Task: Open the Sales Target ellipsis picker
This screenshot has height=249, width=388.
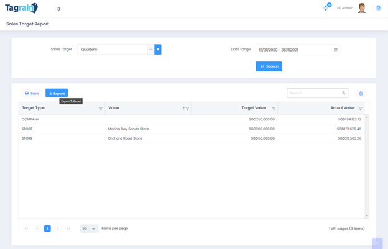Action: tap(150, 49)
